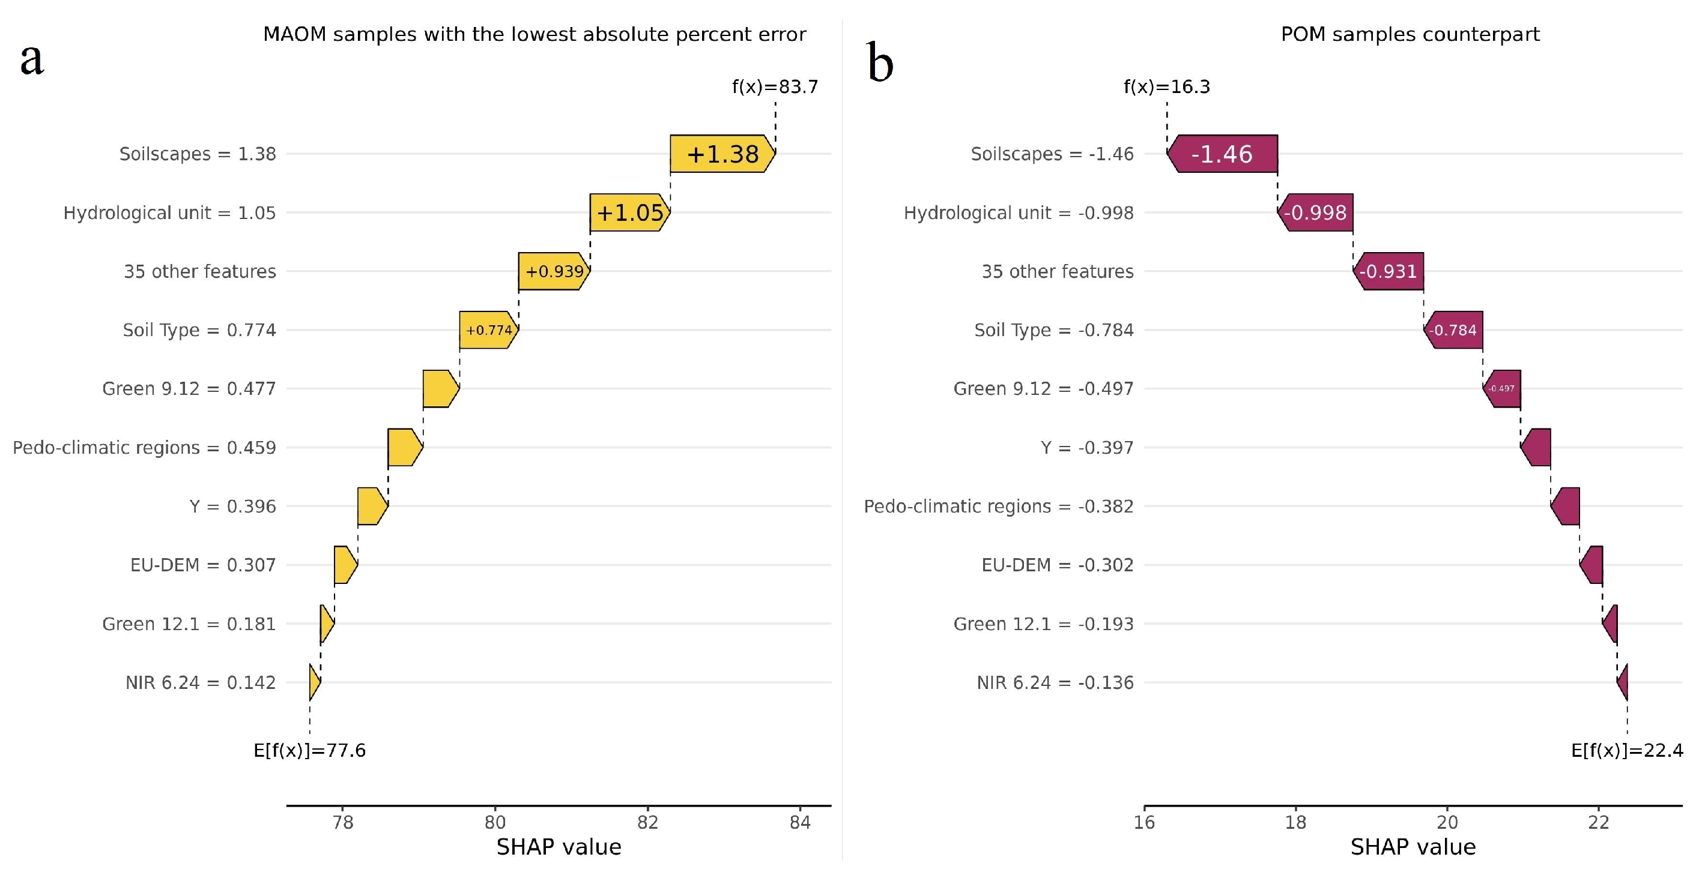
Task: Click the magenta -1.46 Soilscapes bar
Action: click(1222, 154)
